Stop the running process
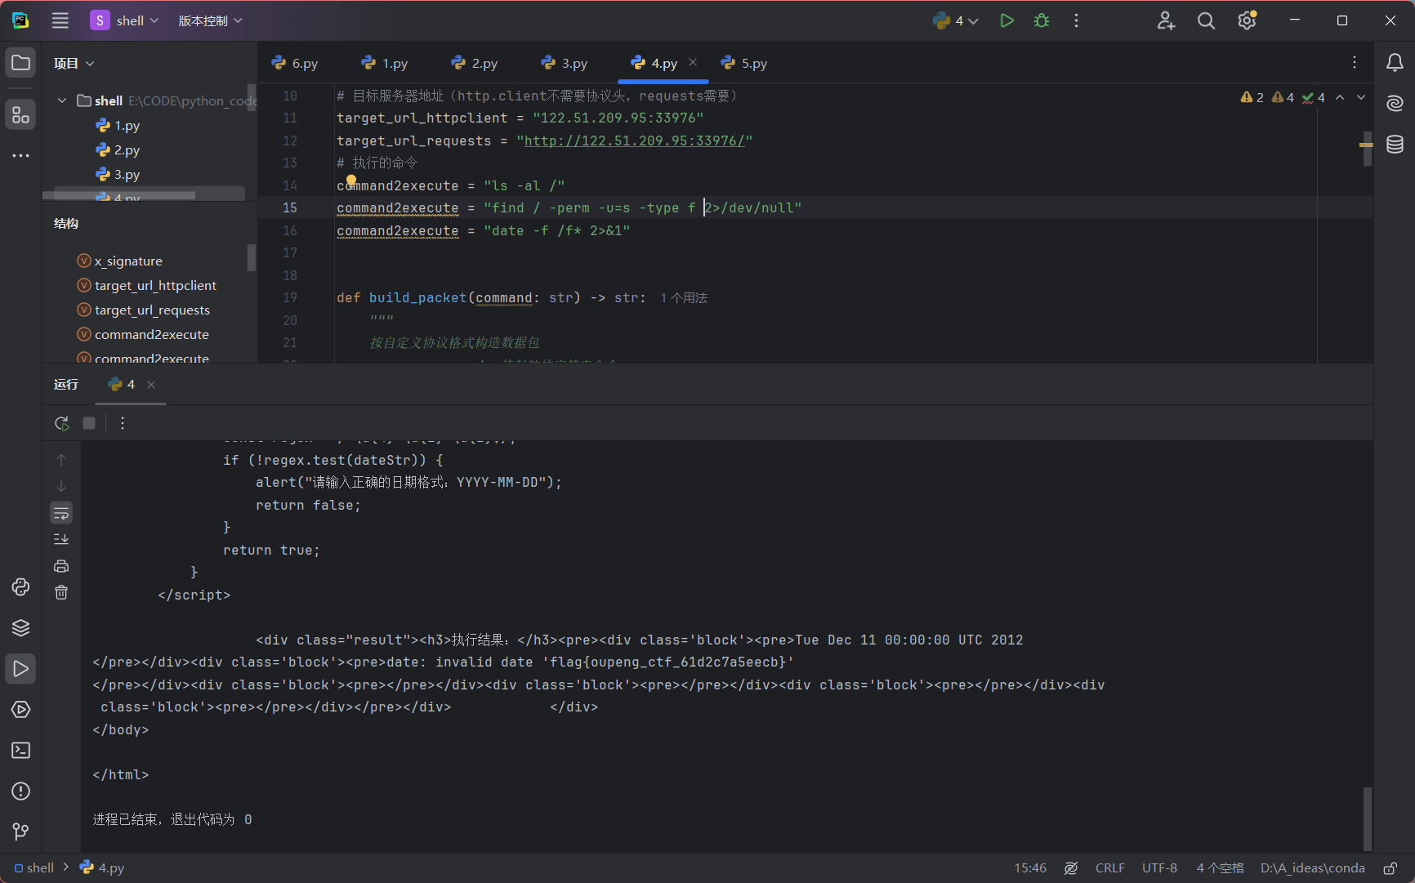The image size is (1415, 883). point(89,423)
